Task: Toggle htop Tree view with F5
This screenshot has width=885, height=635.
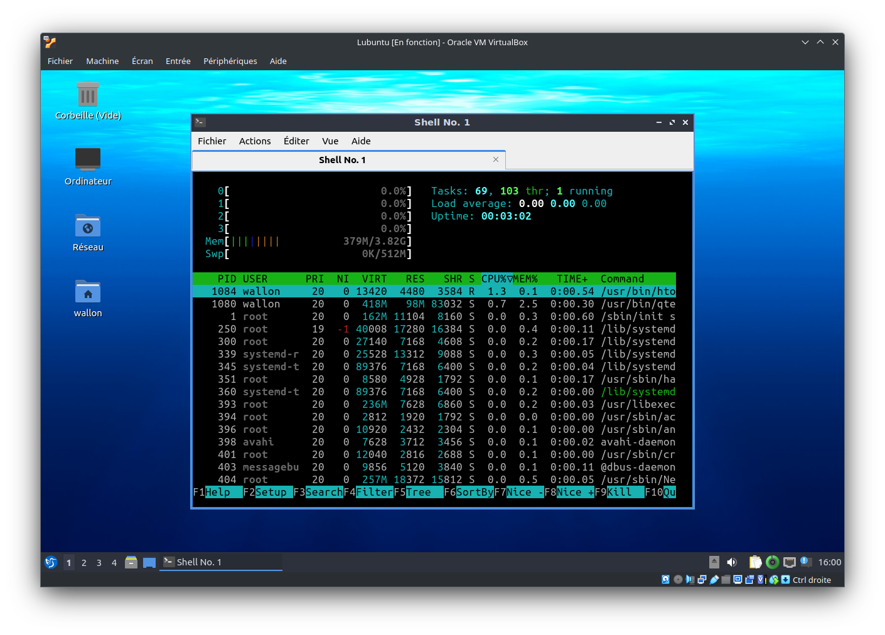Action: click(418, 492)
